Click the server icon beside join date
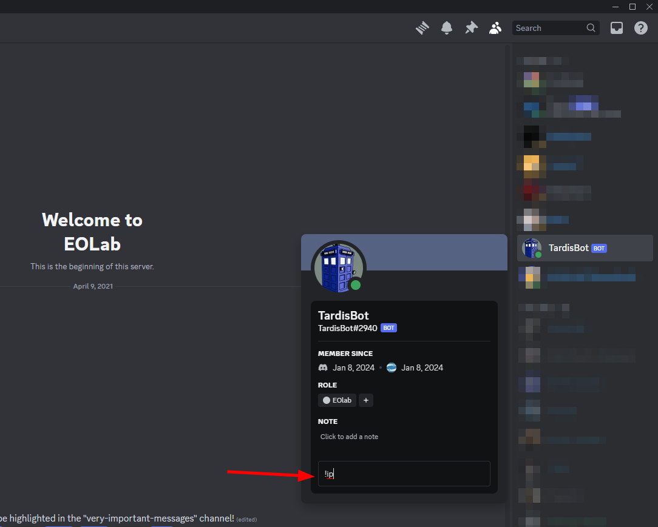This screenshot has height=527, width=658. [392, 368]
